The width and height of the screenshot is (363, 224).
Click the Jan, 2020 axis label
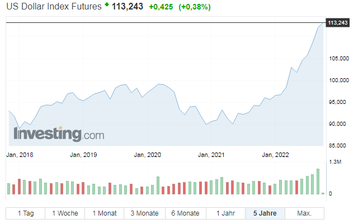(x=148, y=155)
